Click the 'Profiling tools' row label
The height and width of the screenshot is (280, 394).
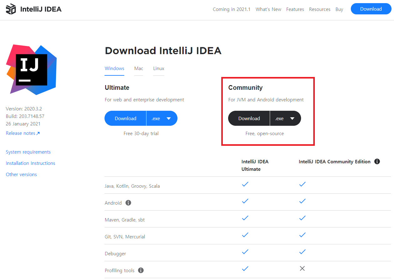pos(120,271)
